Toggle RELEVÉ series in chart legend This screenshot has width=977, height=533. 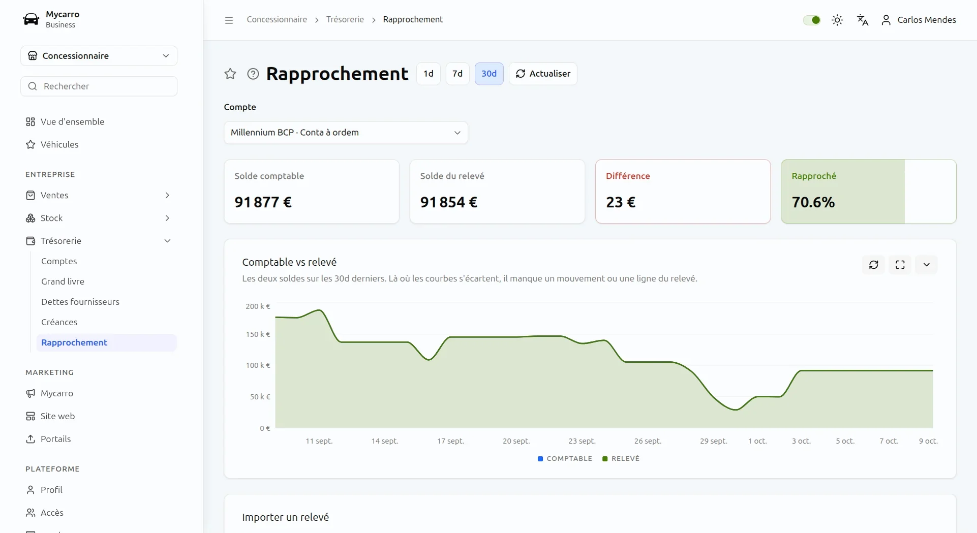[x=621, y=458]
